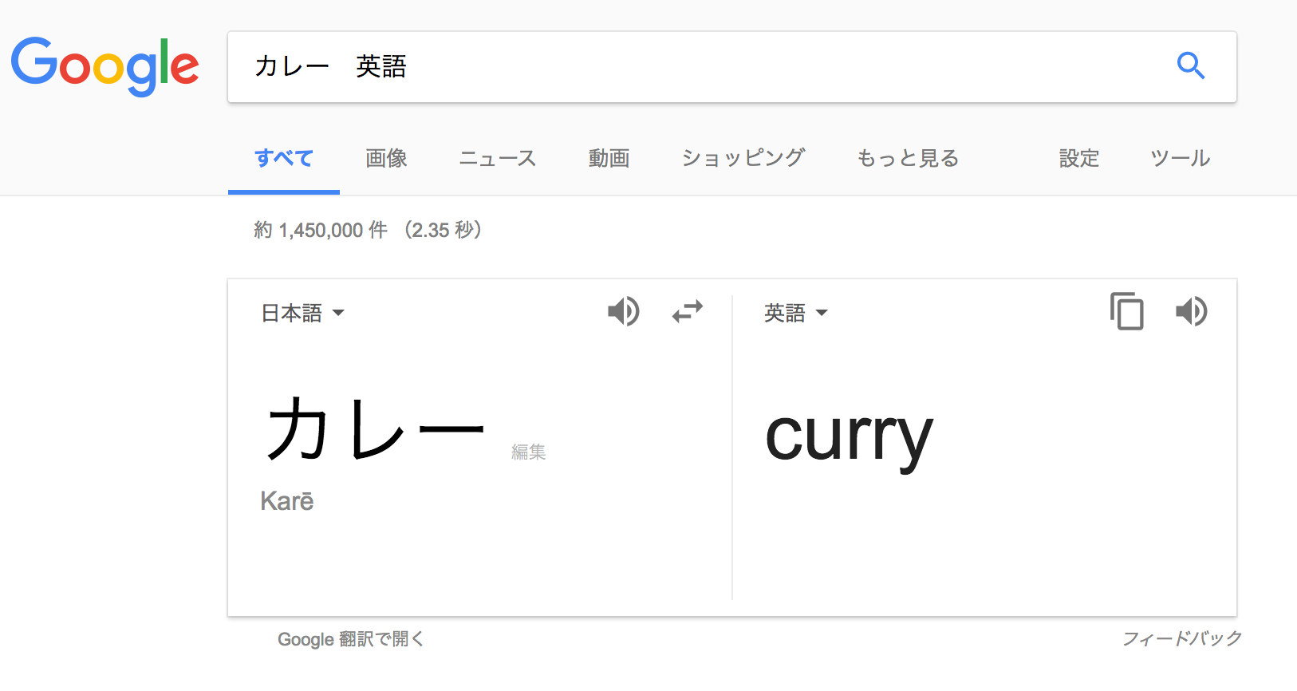Image resolution: width=1297 pixels, height=691 pixels.
Task: Switch to the ニュース tab
Action: 497,158
